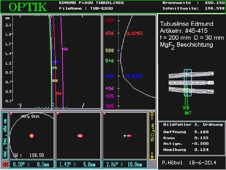This screenshot has width=226, height=170.
Task: Click the BK7 glass label
Action: tap(188, 113)
